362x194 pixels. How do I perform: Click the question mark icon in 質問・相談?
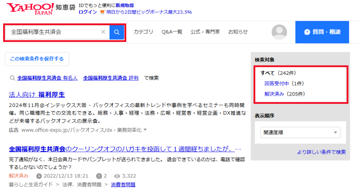click(x=307, y=32)
